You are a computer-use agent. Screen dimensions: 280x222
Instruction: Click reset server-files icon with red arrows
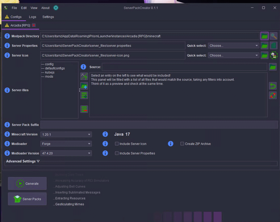(x=273, y=95)
